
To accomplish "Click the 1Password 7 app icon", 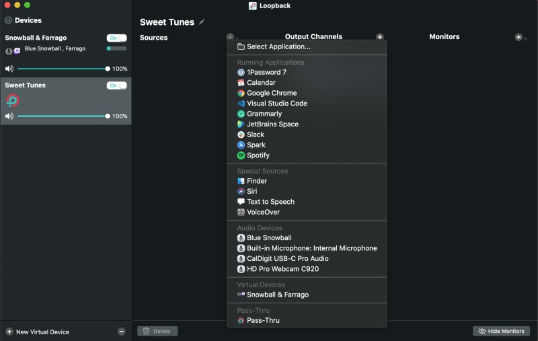I will click(241, 73).
